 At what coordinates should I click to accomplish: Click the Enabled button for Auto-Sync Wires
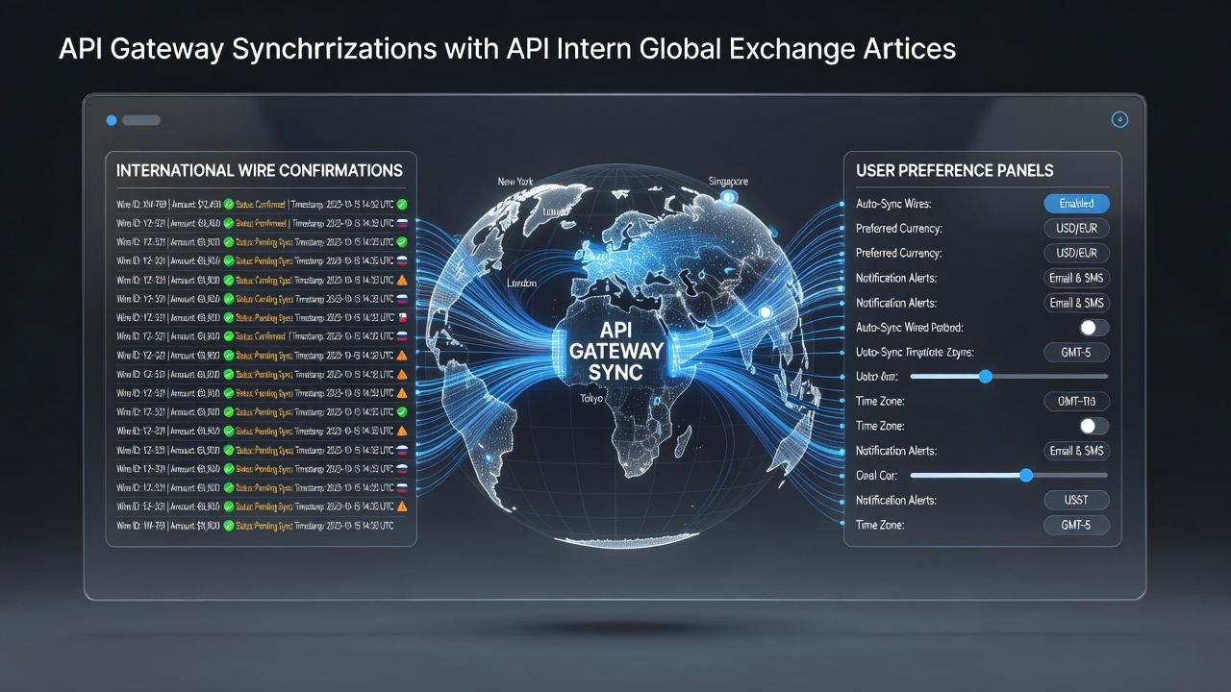pyautogui.click(x=1076, y=204)
